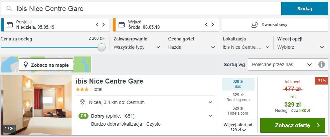Click the hotel room photo thumbnail
Image resolution: width=330 pixels, height=137 pixels.
tap(37, 105)
